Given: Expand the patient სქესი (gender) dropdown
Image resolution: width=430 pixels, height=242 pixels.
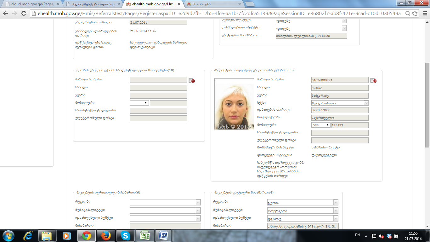Looking at the screenshot, I should pos(366,103).
